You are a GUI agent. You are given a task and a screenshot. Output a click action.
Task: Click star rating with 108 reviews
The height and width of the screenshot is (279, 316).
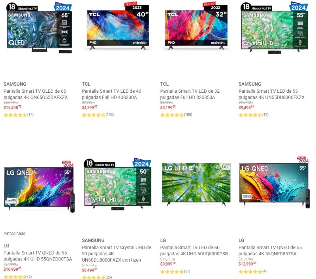coord(176,115)
